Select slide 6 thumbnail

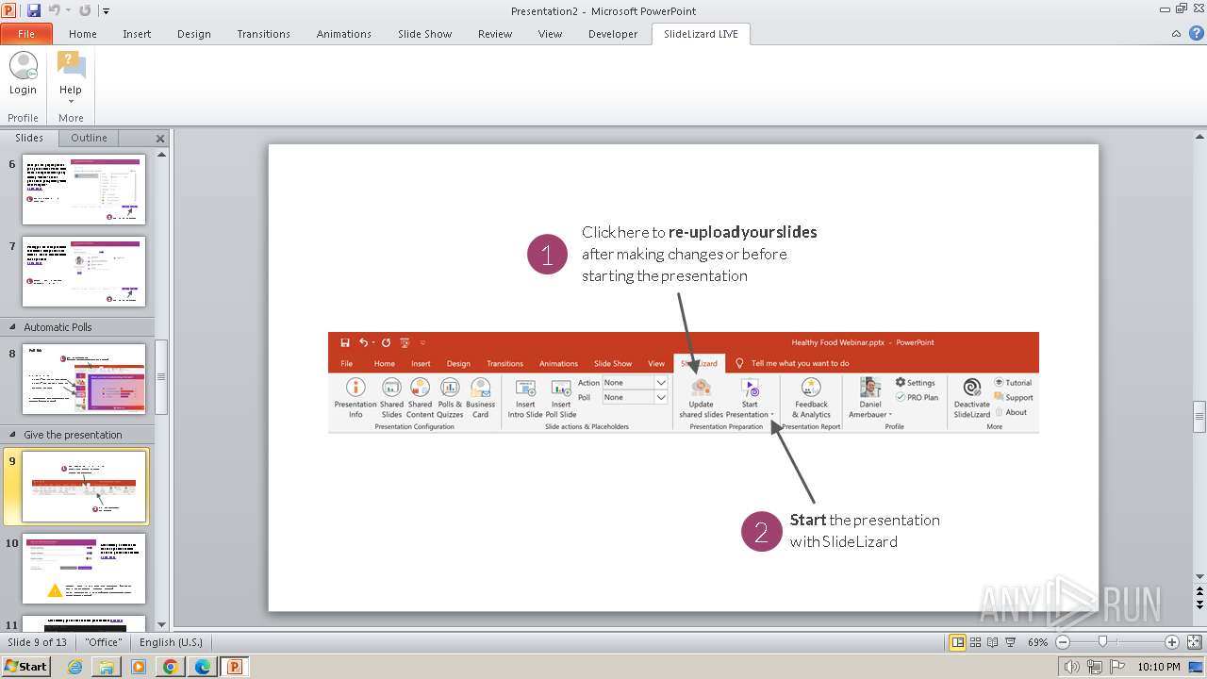[x=84, y=190]
